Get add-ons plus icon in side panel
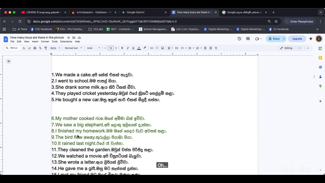Image resolution: width=325 pixels, height=183 pixels. point(320,101)
